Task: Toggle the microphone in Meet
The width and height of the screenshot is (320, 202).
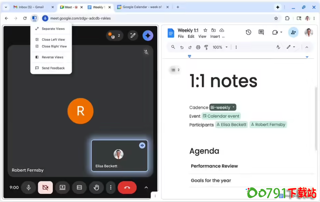Action: click(29, 187)
